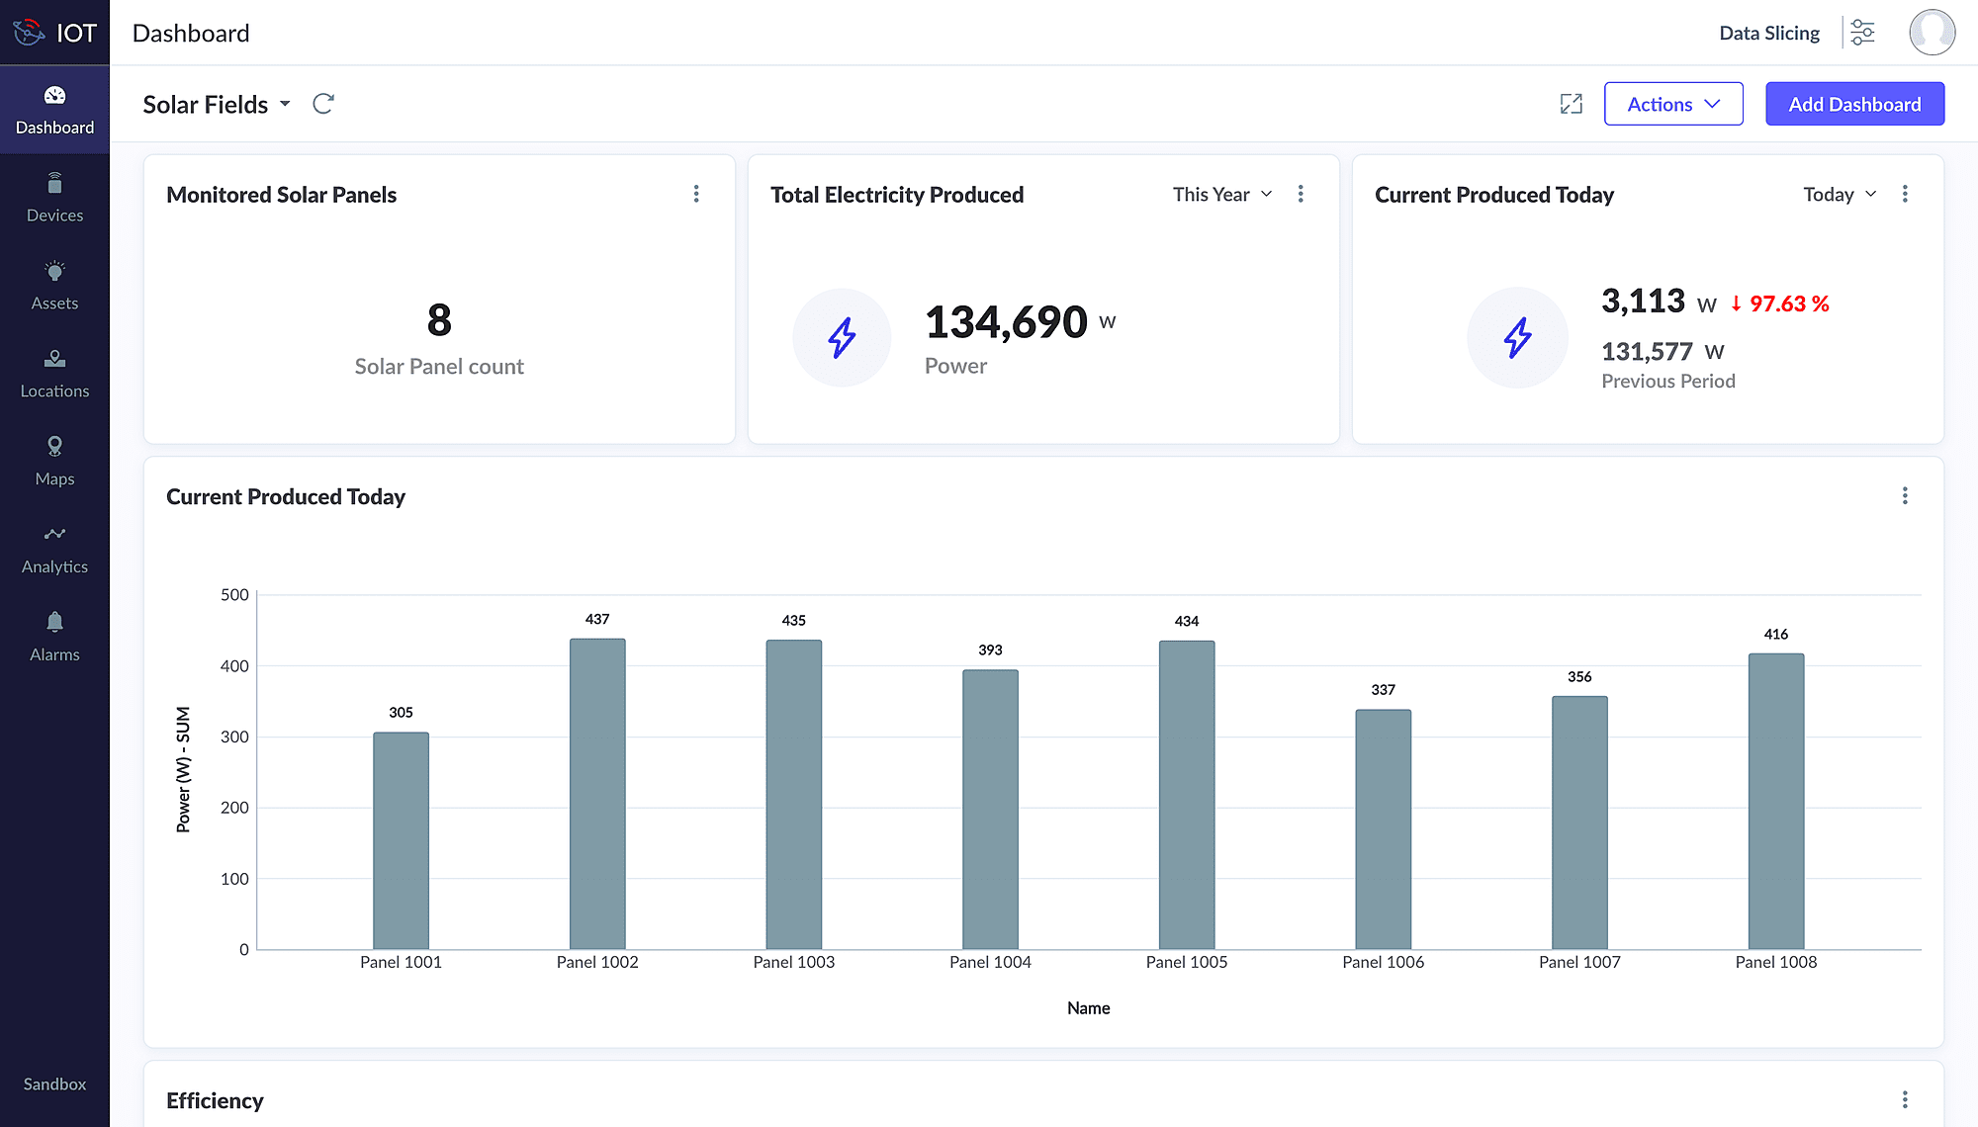Change the This Year period dropdown
The height and width of the screenshot is (1127, 1978).
coord(1222,194)
